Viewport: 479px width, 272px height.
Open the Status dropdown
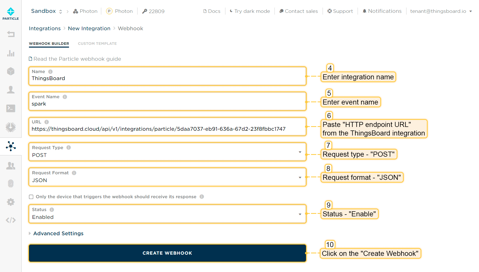pyautogui.click(x=167, y=214)
